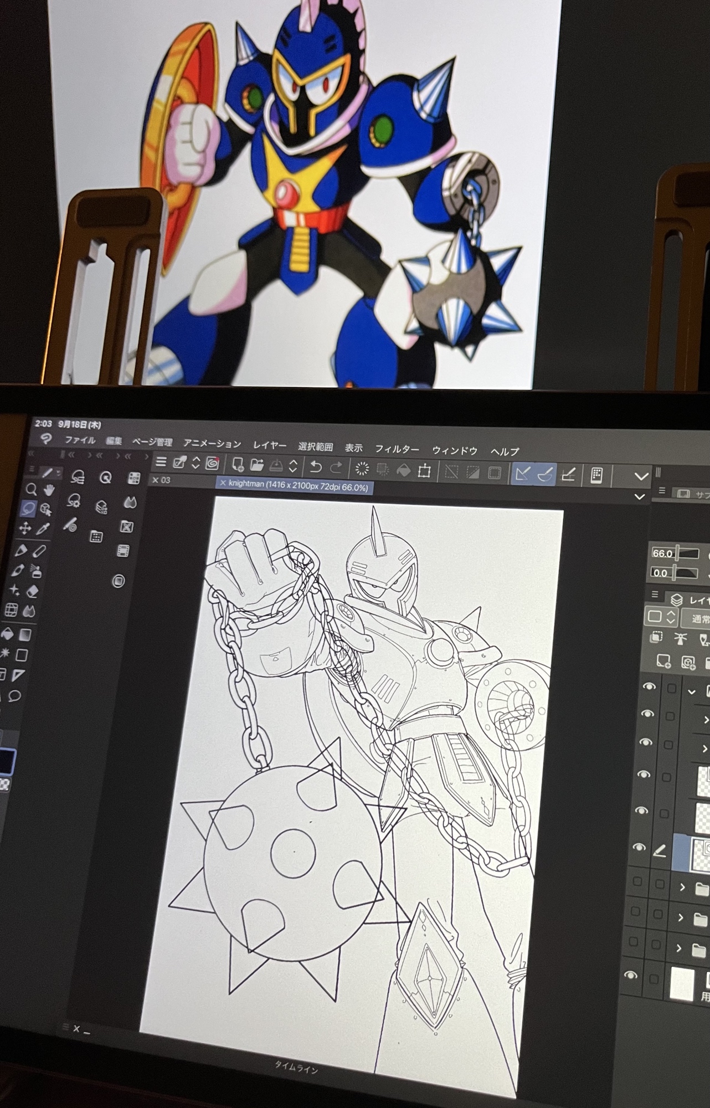Screen dimensions: 710x1108
Task: Click the Undo arrow in command bar
Action: tap(316, 467)
